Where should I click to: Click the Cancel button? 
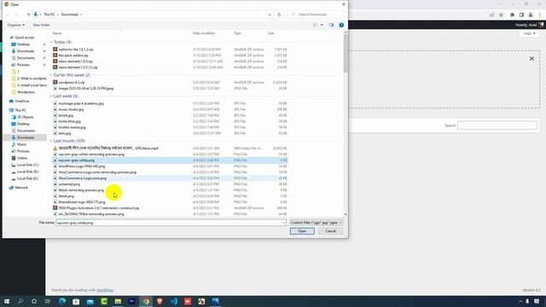[x=330, y=231]
